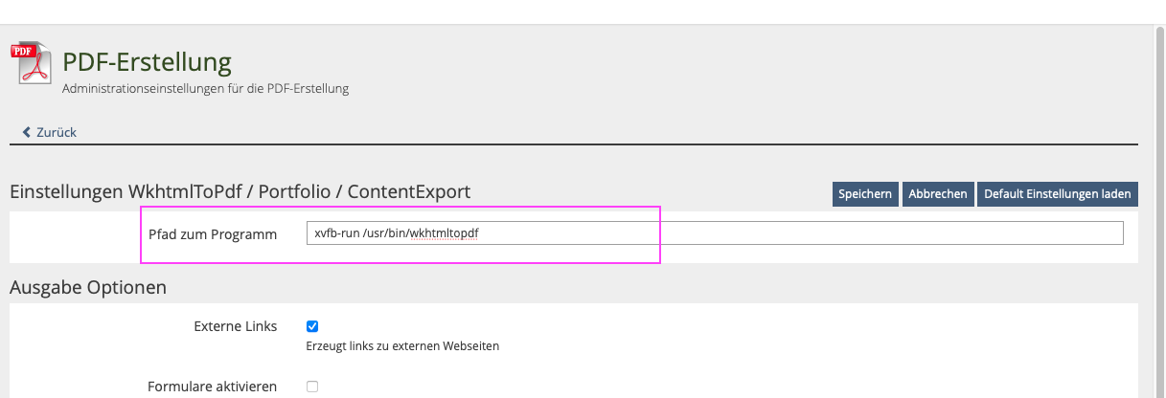Click the Pfad zum Programm label
Image resolution: width=1166 pixels, height=398 pixels.
(213, 234)
